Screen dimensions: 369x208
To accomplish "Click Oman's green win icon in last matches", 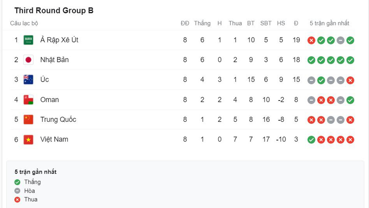I will click(x=350, y=100).
